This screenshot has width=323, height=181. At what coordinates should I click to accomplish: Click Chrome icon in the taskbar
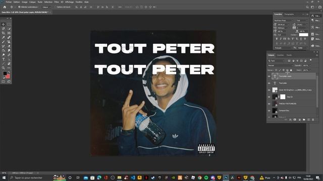[200, 177]
